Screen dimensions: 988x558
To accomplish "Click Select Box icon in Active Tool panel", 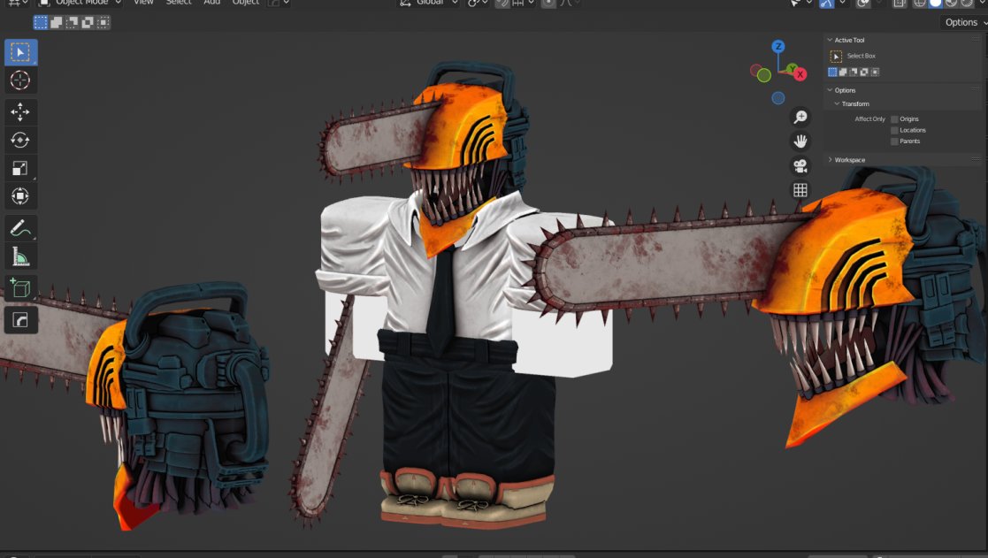I will click(x=836, y=57).
